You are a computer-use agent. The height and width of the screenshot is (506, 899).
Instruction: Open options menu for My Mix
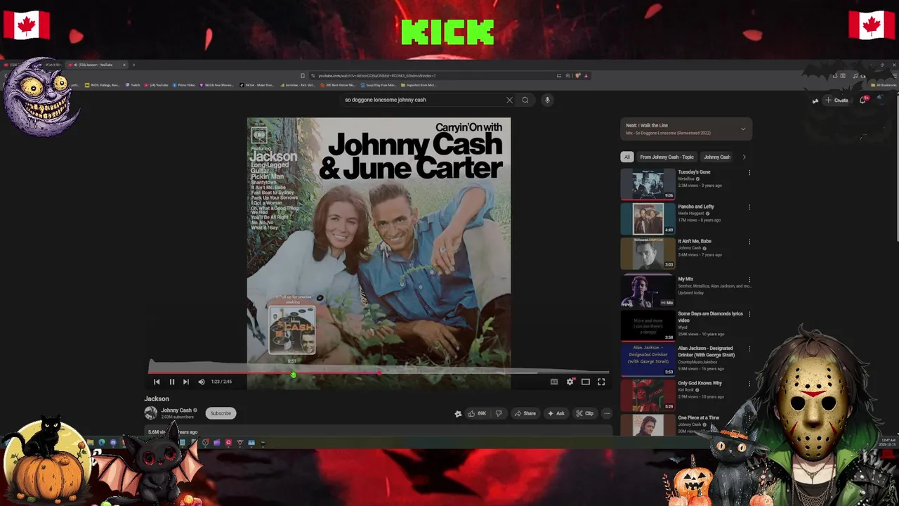tap(749, 279)
